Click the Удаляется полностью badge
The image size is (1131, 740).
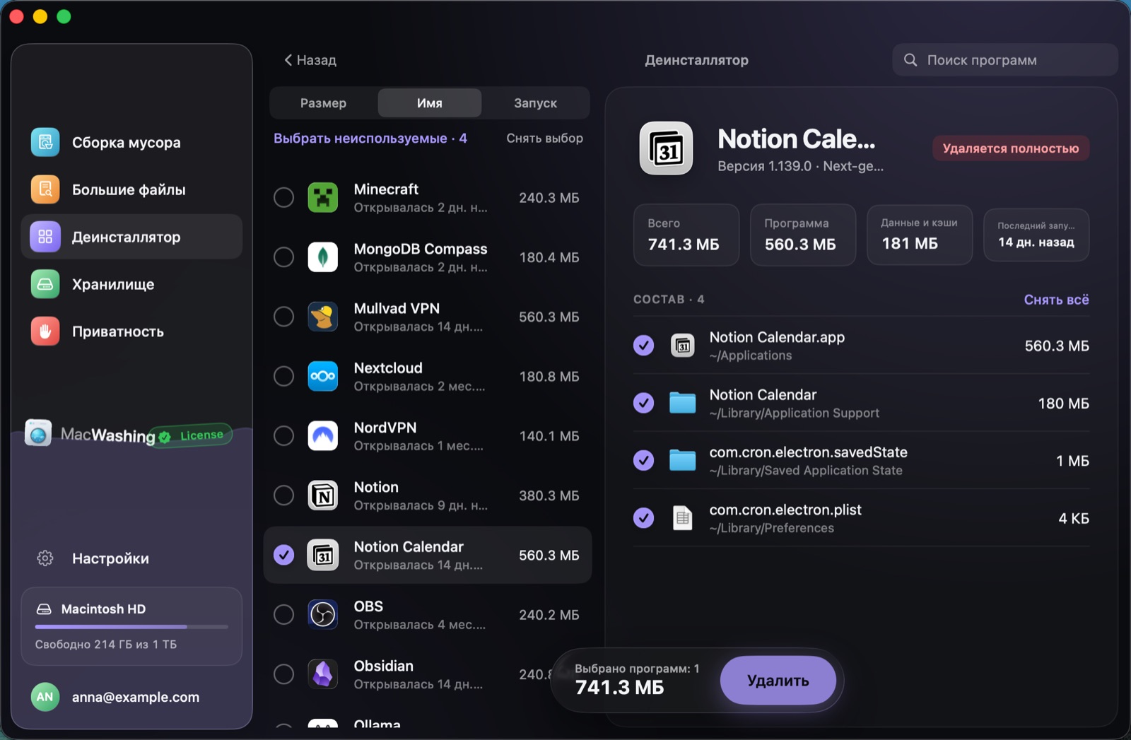1011,148
